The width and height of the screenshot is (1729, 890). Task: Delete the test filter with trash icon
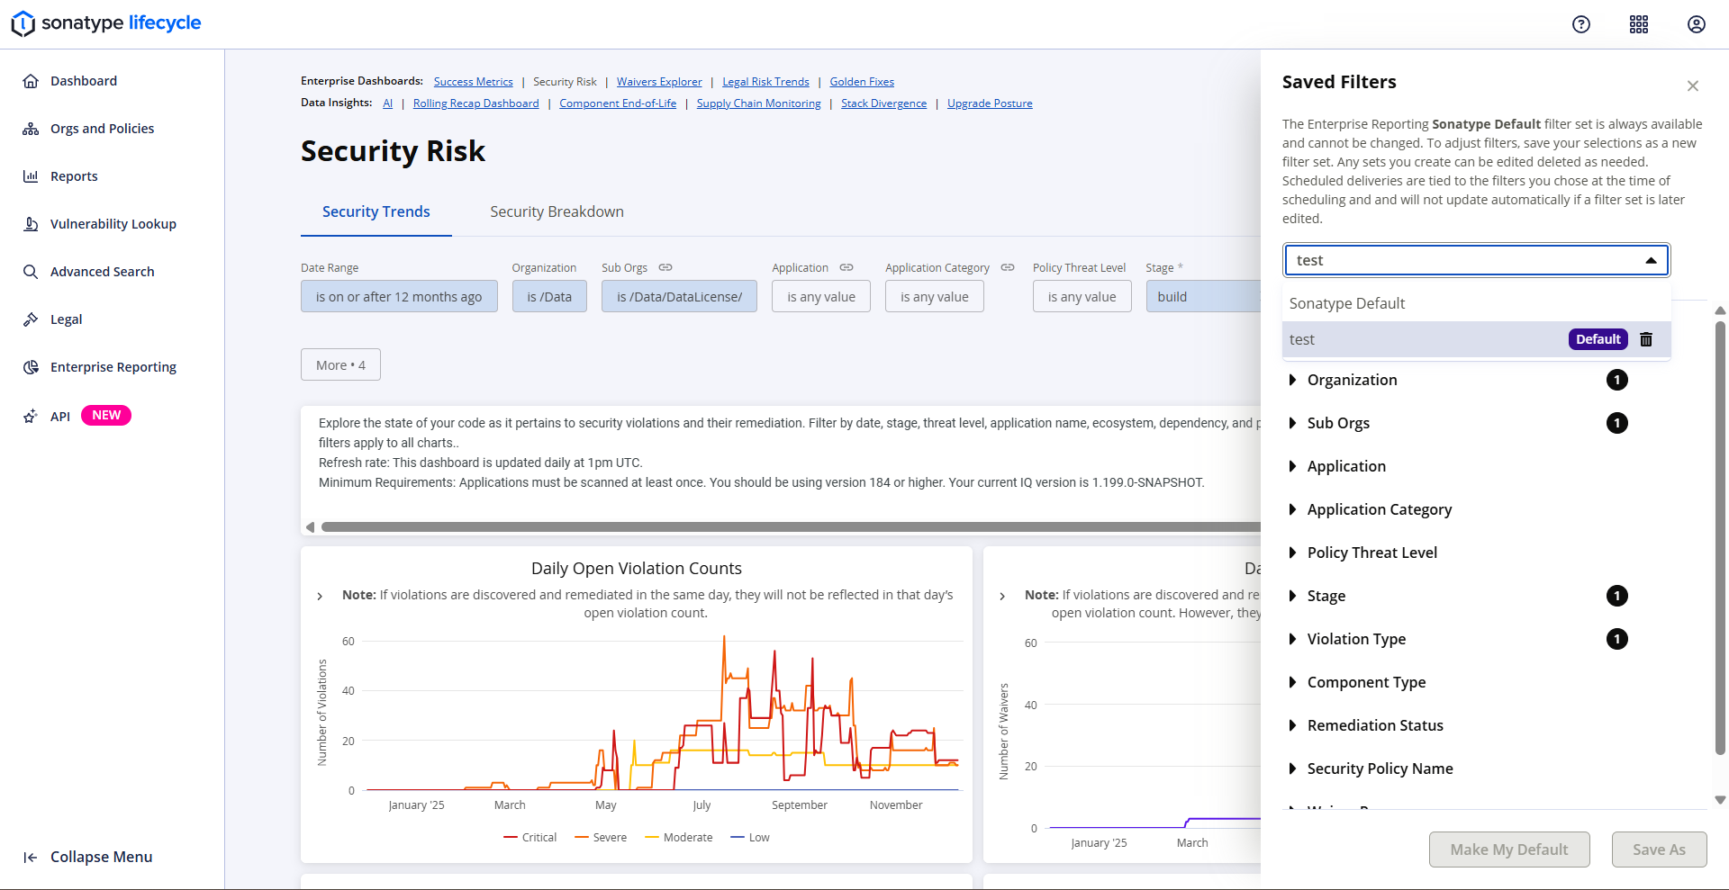(1646, 339)
